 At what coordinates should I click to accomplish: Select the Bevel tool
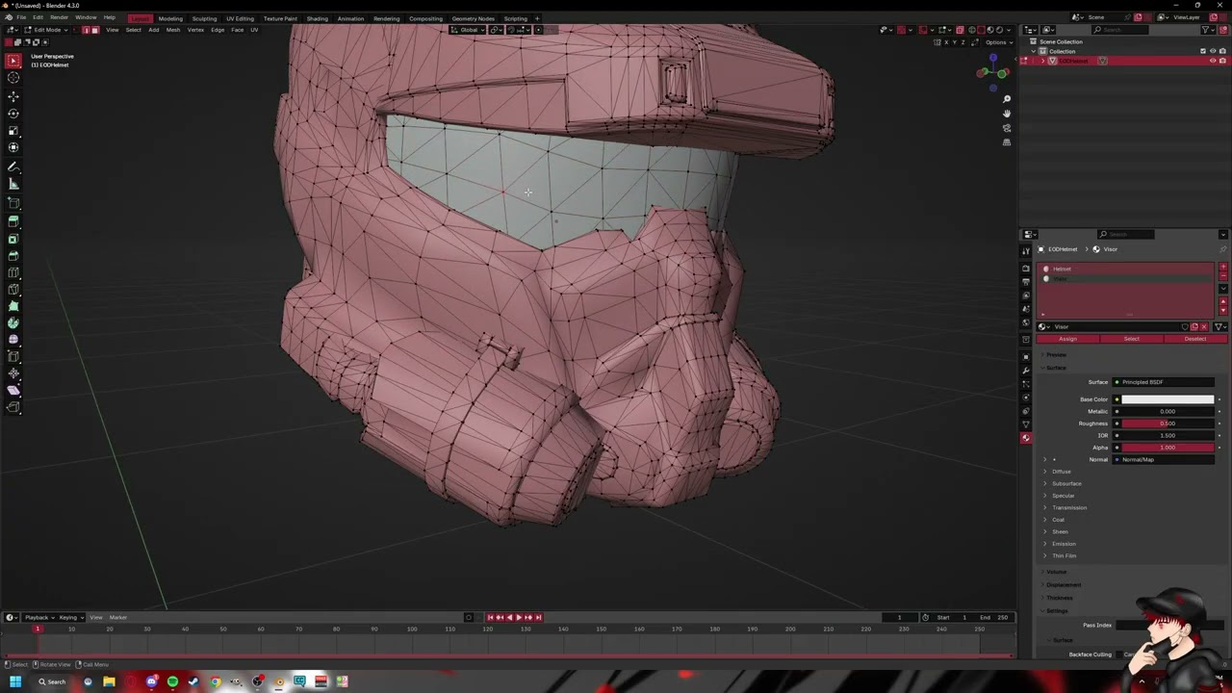[13, 255]
